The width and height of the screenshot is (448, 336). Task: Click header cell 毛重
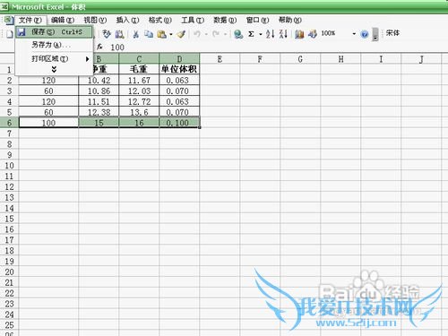coord(139,69)
